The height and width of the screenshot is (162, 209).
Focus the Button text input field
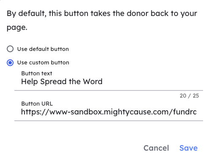point(109,82)
